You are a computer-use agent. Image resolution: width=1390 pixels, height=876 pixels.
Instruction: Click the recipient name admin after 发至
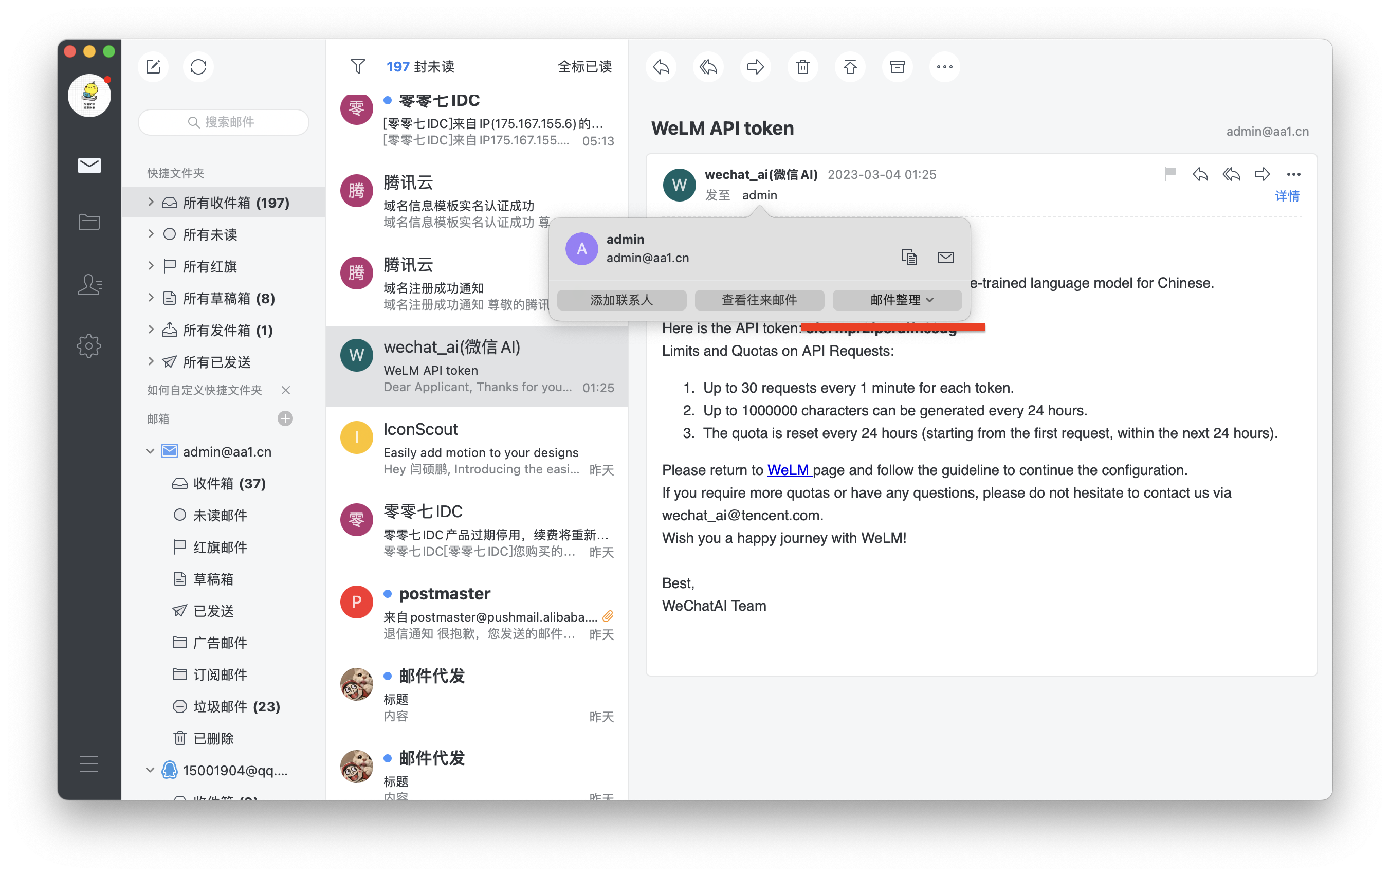tap(759, 195)
